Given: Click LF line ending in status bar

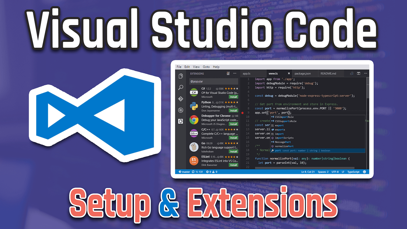Looking at the screenshot, I should click(343, 172).
